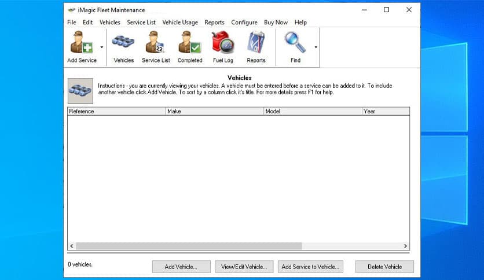Click the '0 vehicles.' status text

point(80,264)
